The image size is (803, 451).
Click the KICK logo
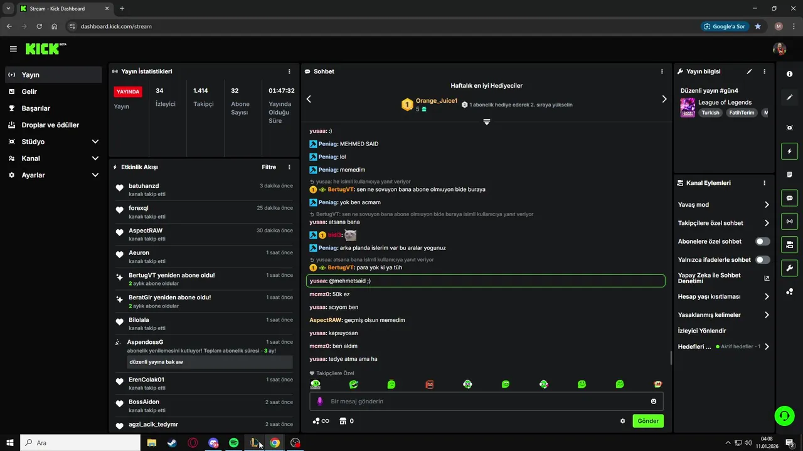(45, 49)
